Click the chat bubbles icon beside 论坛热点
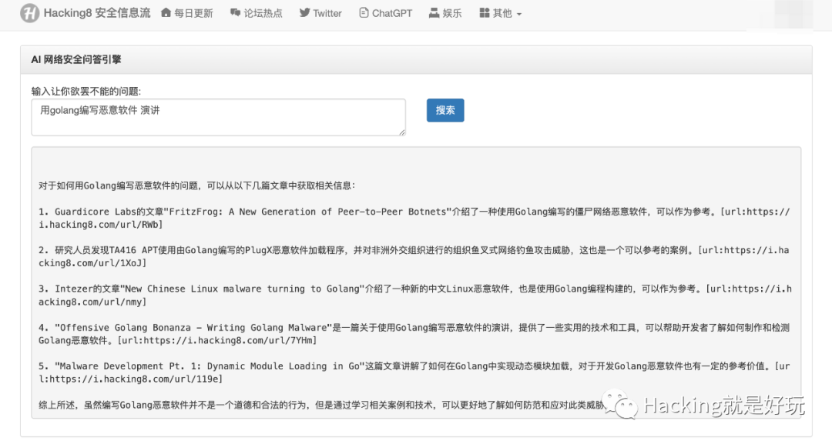Image resolution: width=832 pixels, height=444 pixels. pyautogui.click(x=235, y=13)
